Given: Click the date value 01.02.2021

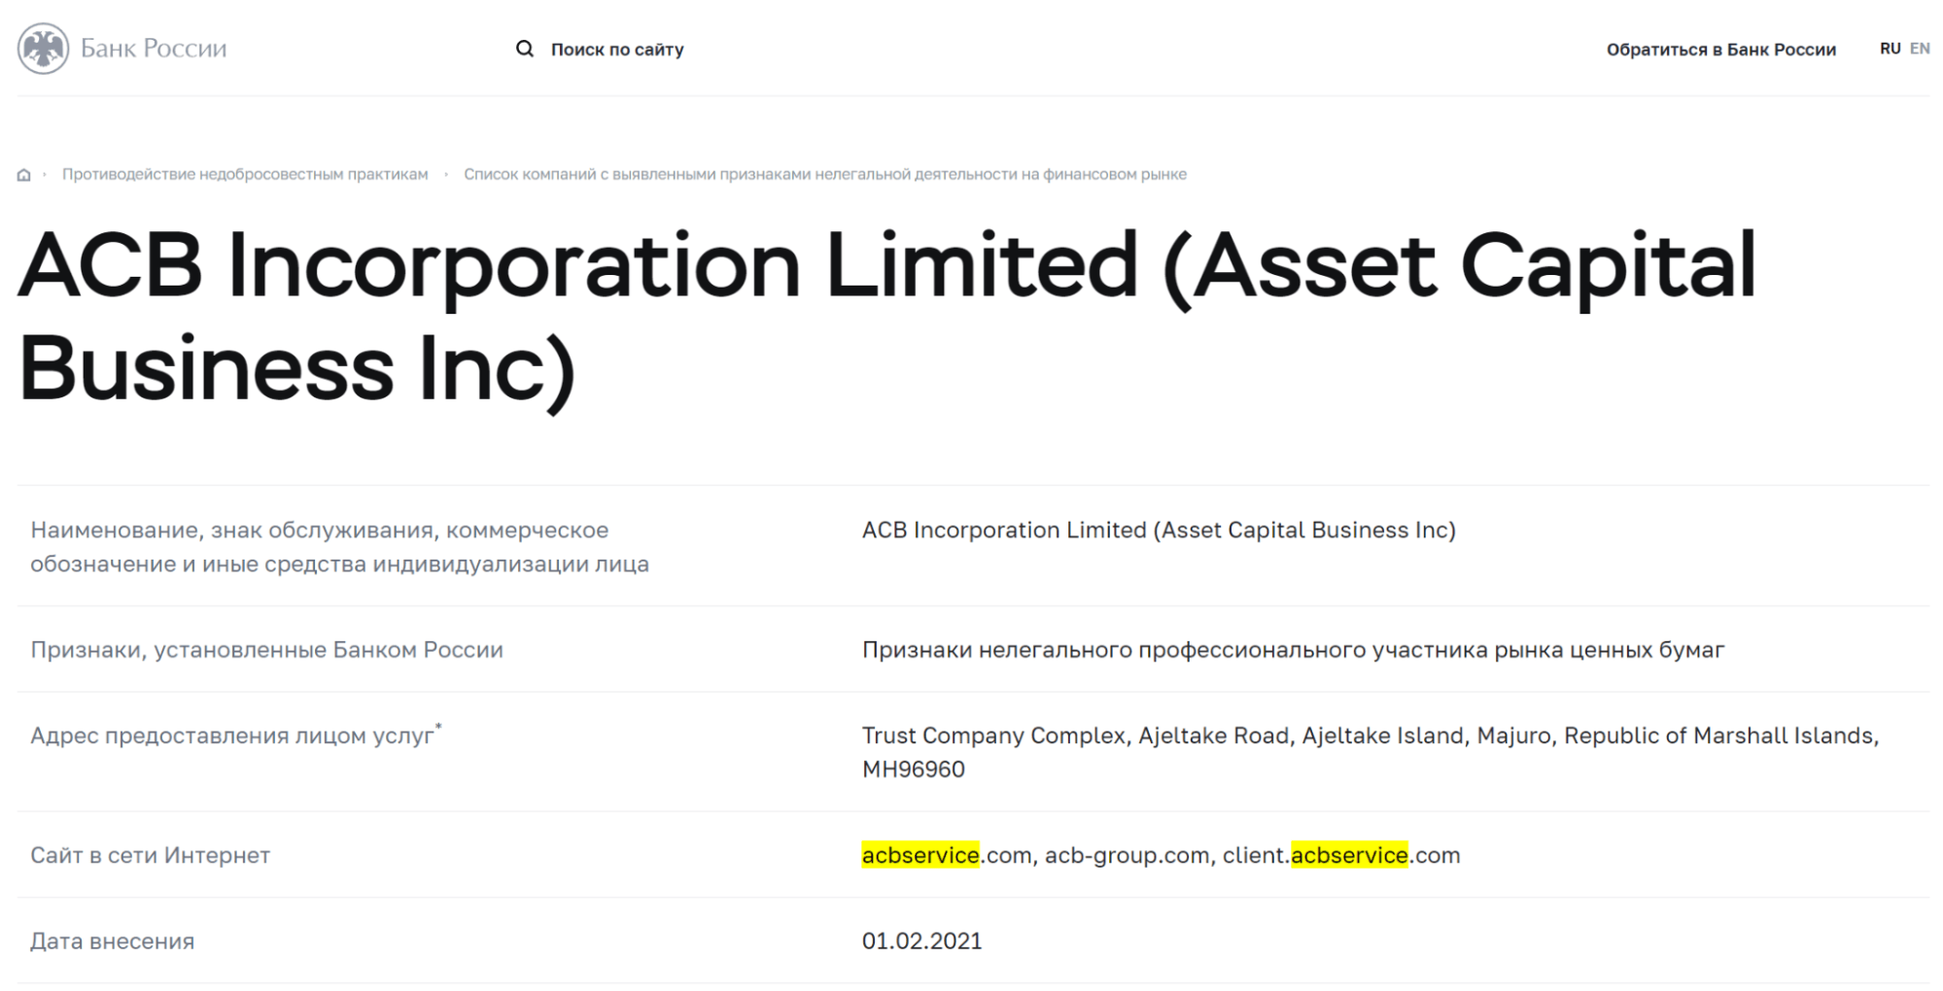Looking at the screenshot, I should (921, 940).
